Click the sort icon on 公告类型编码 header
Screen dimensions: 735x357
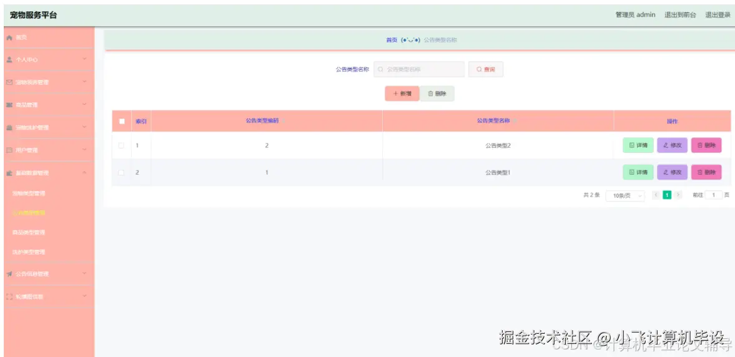tap(282, 121)
